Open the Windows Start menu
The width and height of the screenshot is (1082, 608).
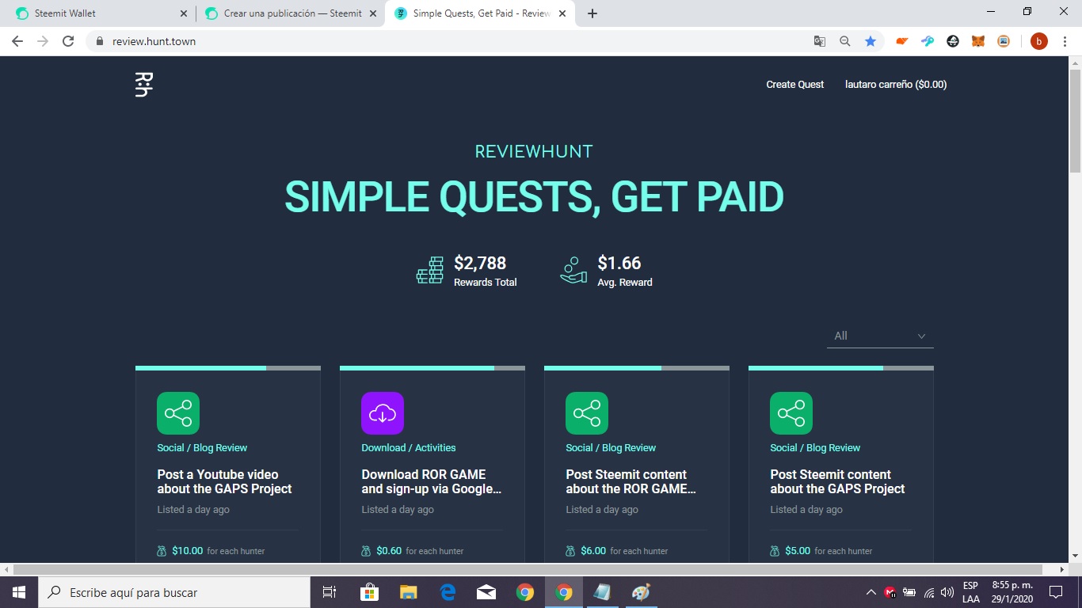pyautogui.click(x=19, y=592)
